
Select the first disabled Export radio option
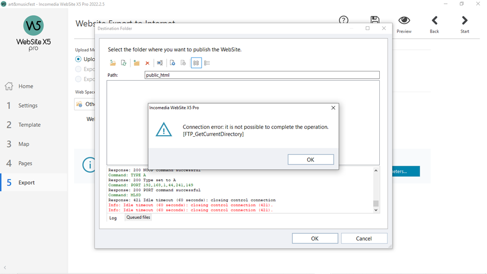(78, 69)
